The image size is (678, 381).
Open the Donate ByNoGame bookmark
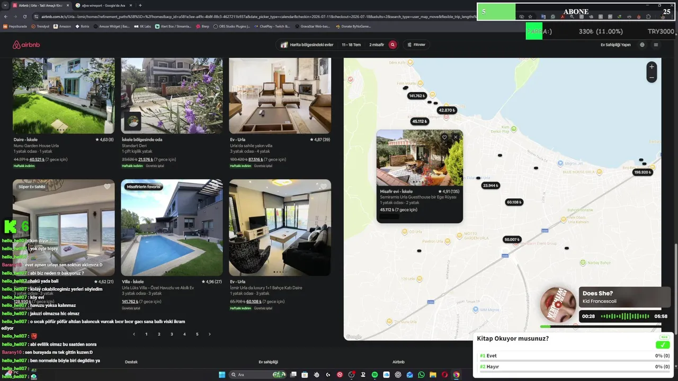(353, 26)
